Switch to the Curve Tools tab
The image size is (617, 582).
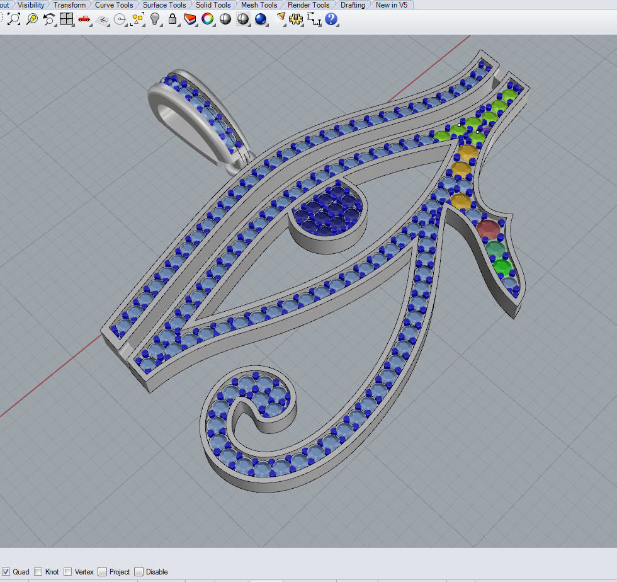(114, 5)
